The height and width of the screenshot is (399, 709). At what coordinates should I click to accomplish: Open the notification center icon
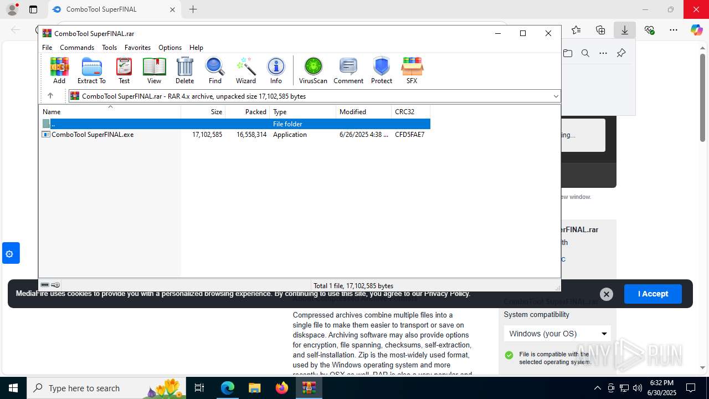click(x=691, y=388)
